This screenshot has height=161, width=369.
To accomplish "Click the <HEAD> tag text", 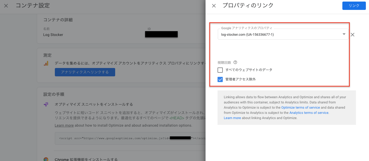I will click(x=177, y=118).
